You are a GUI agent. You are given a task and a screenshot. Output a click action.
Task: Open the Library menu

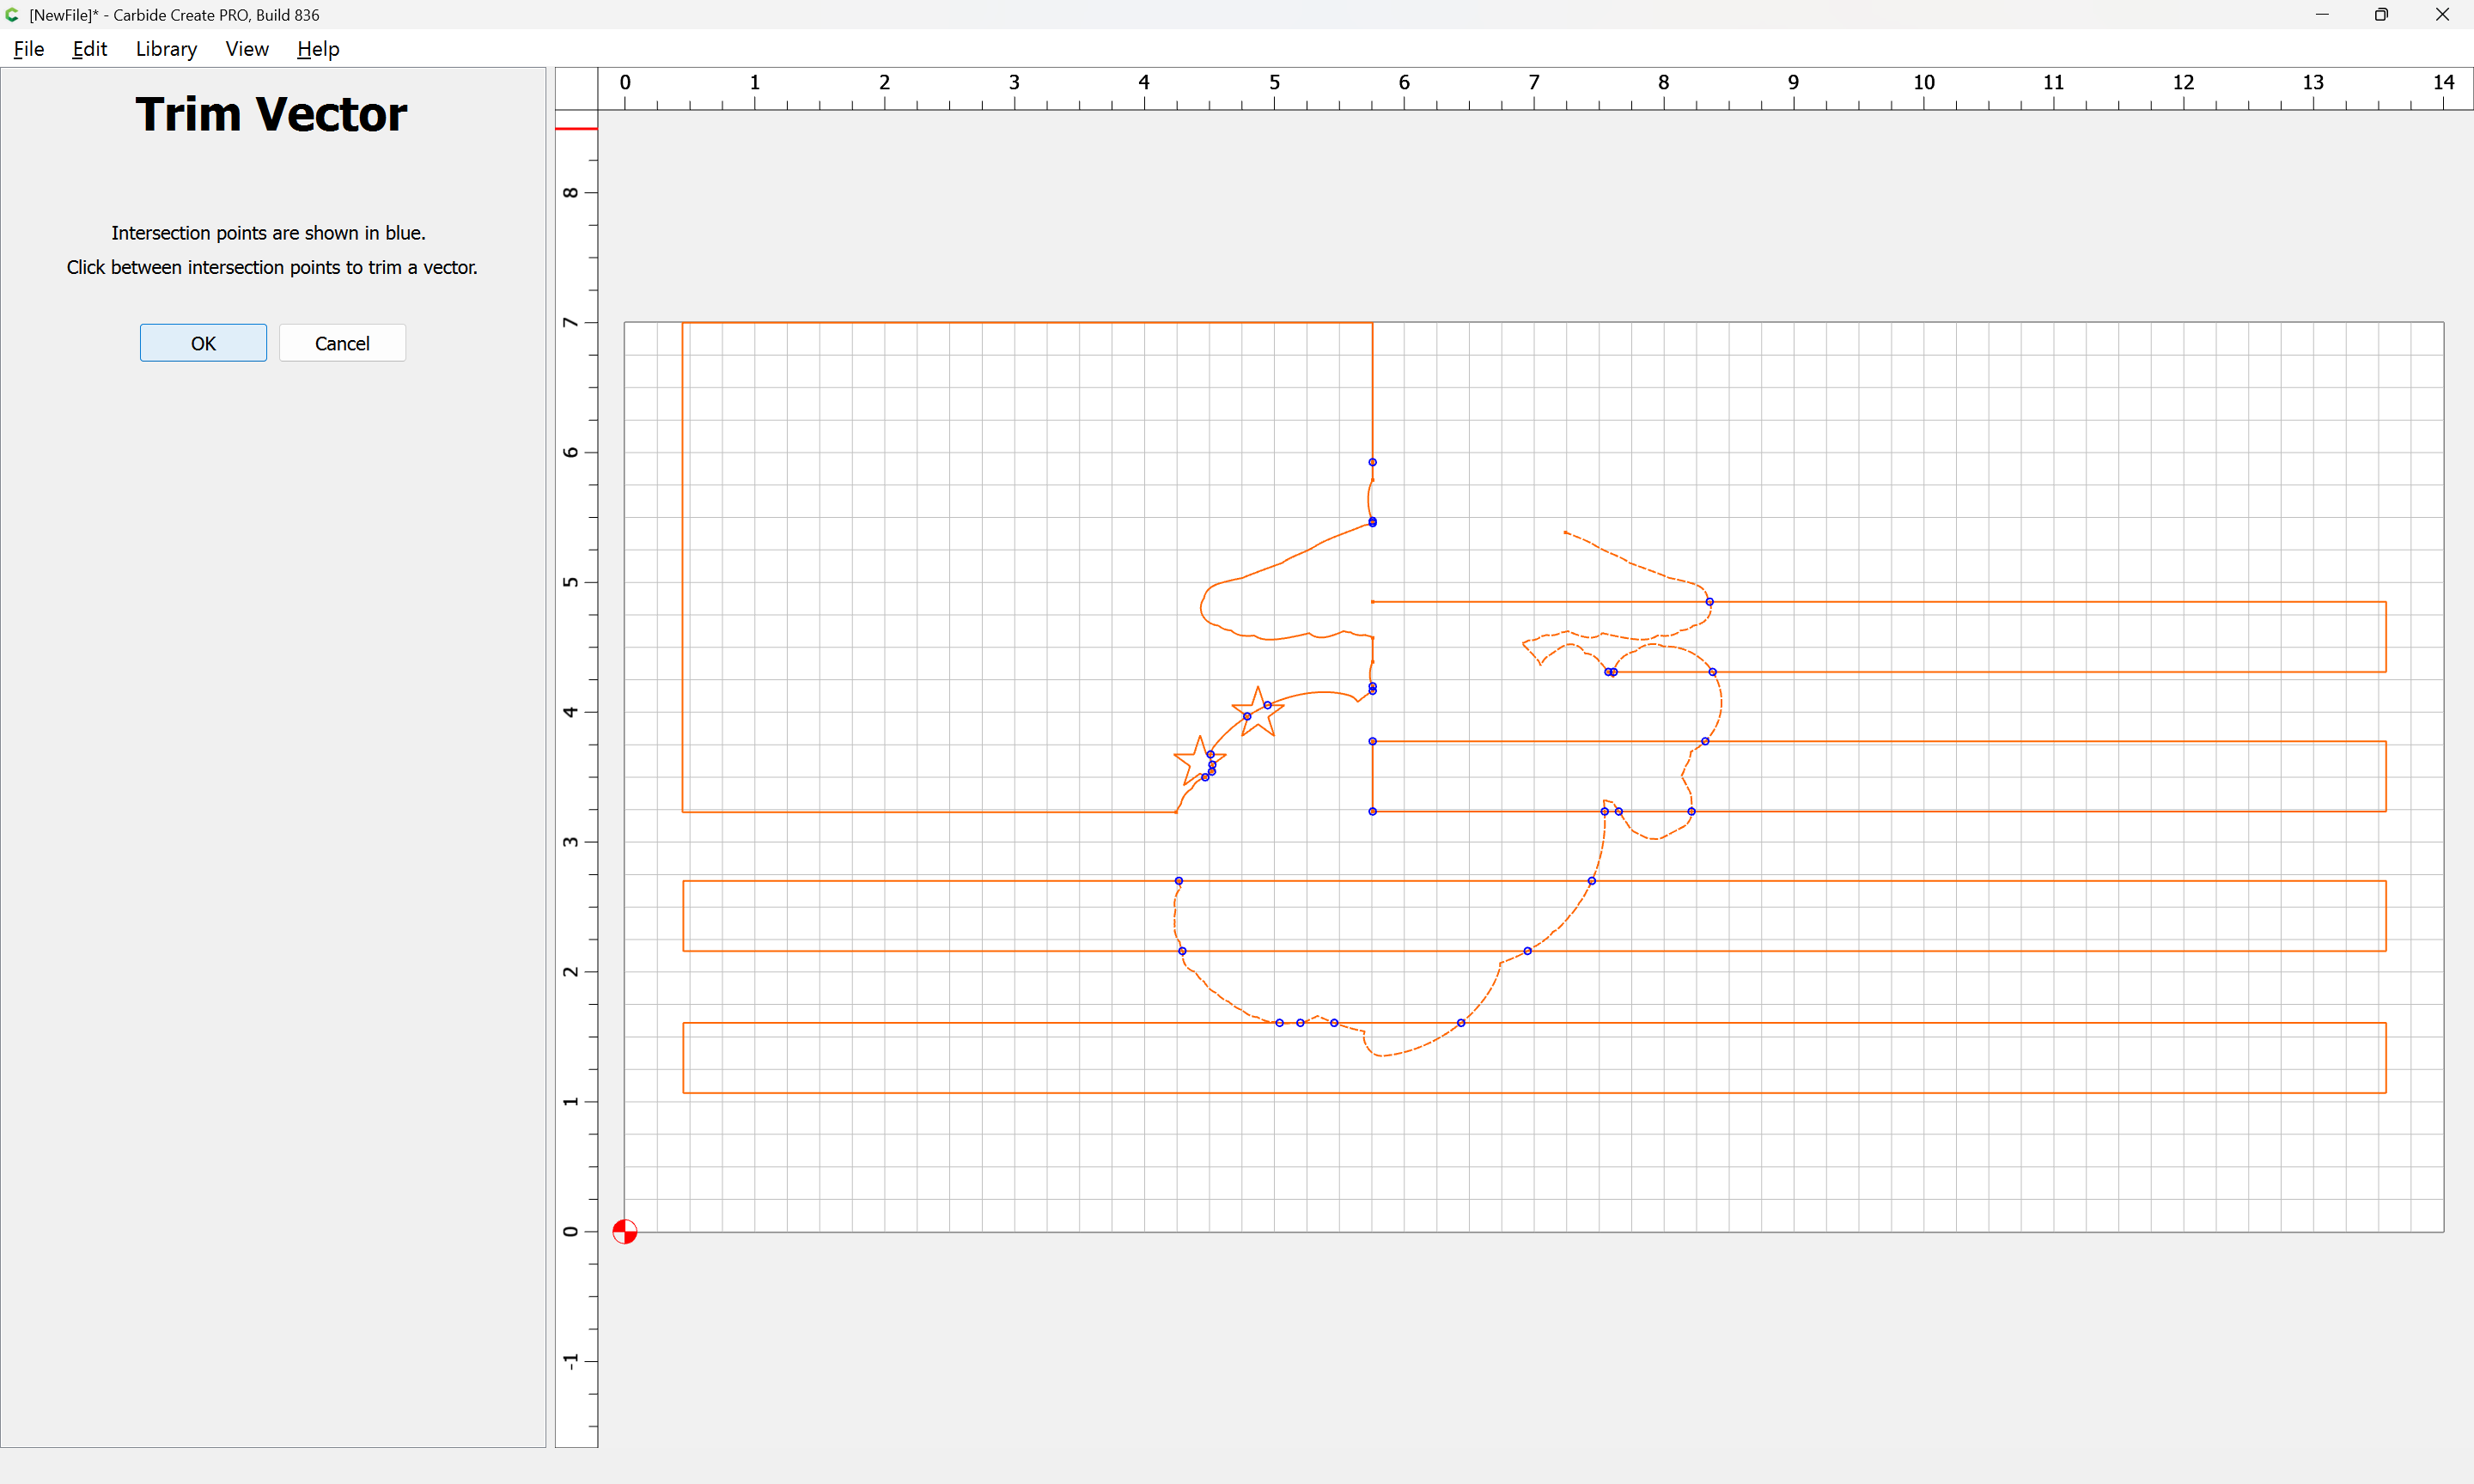[166, 49]
